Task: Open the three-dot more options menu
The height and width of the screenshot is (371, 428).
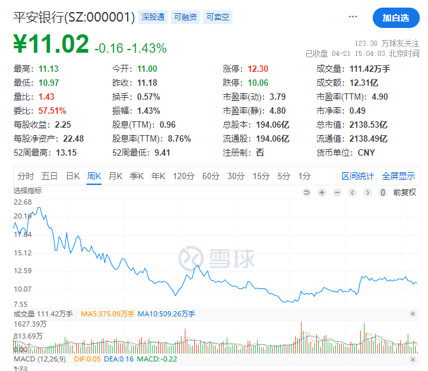Action: pos(352,17)
